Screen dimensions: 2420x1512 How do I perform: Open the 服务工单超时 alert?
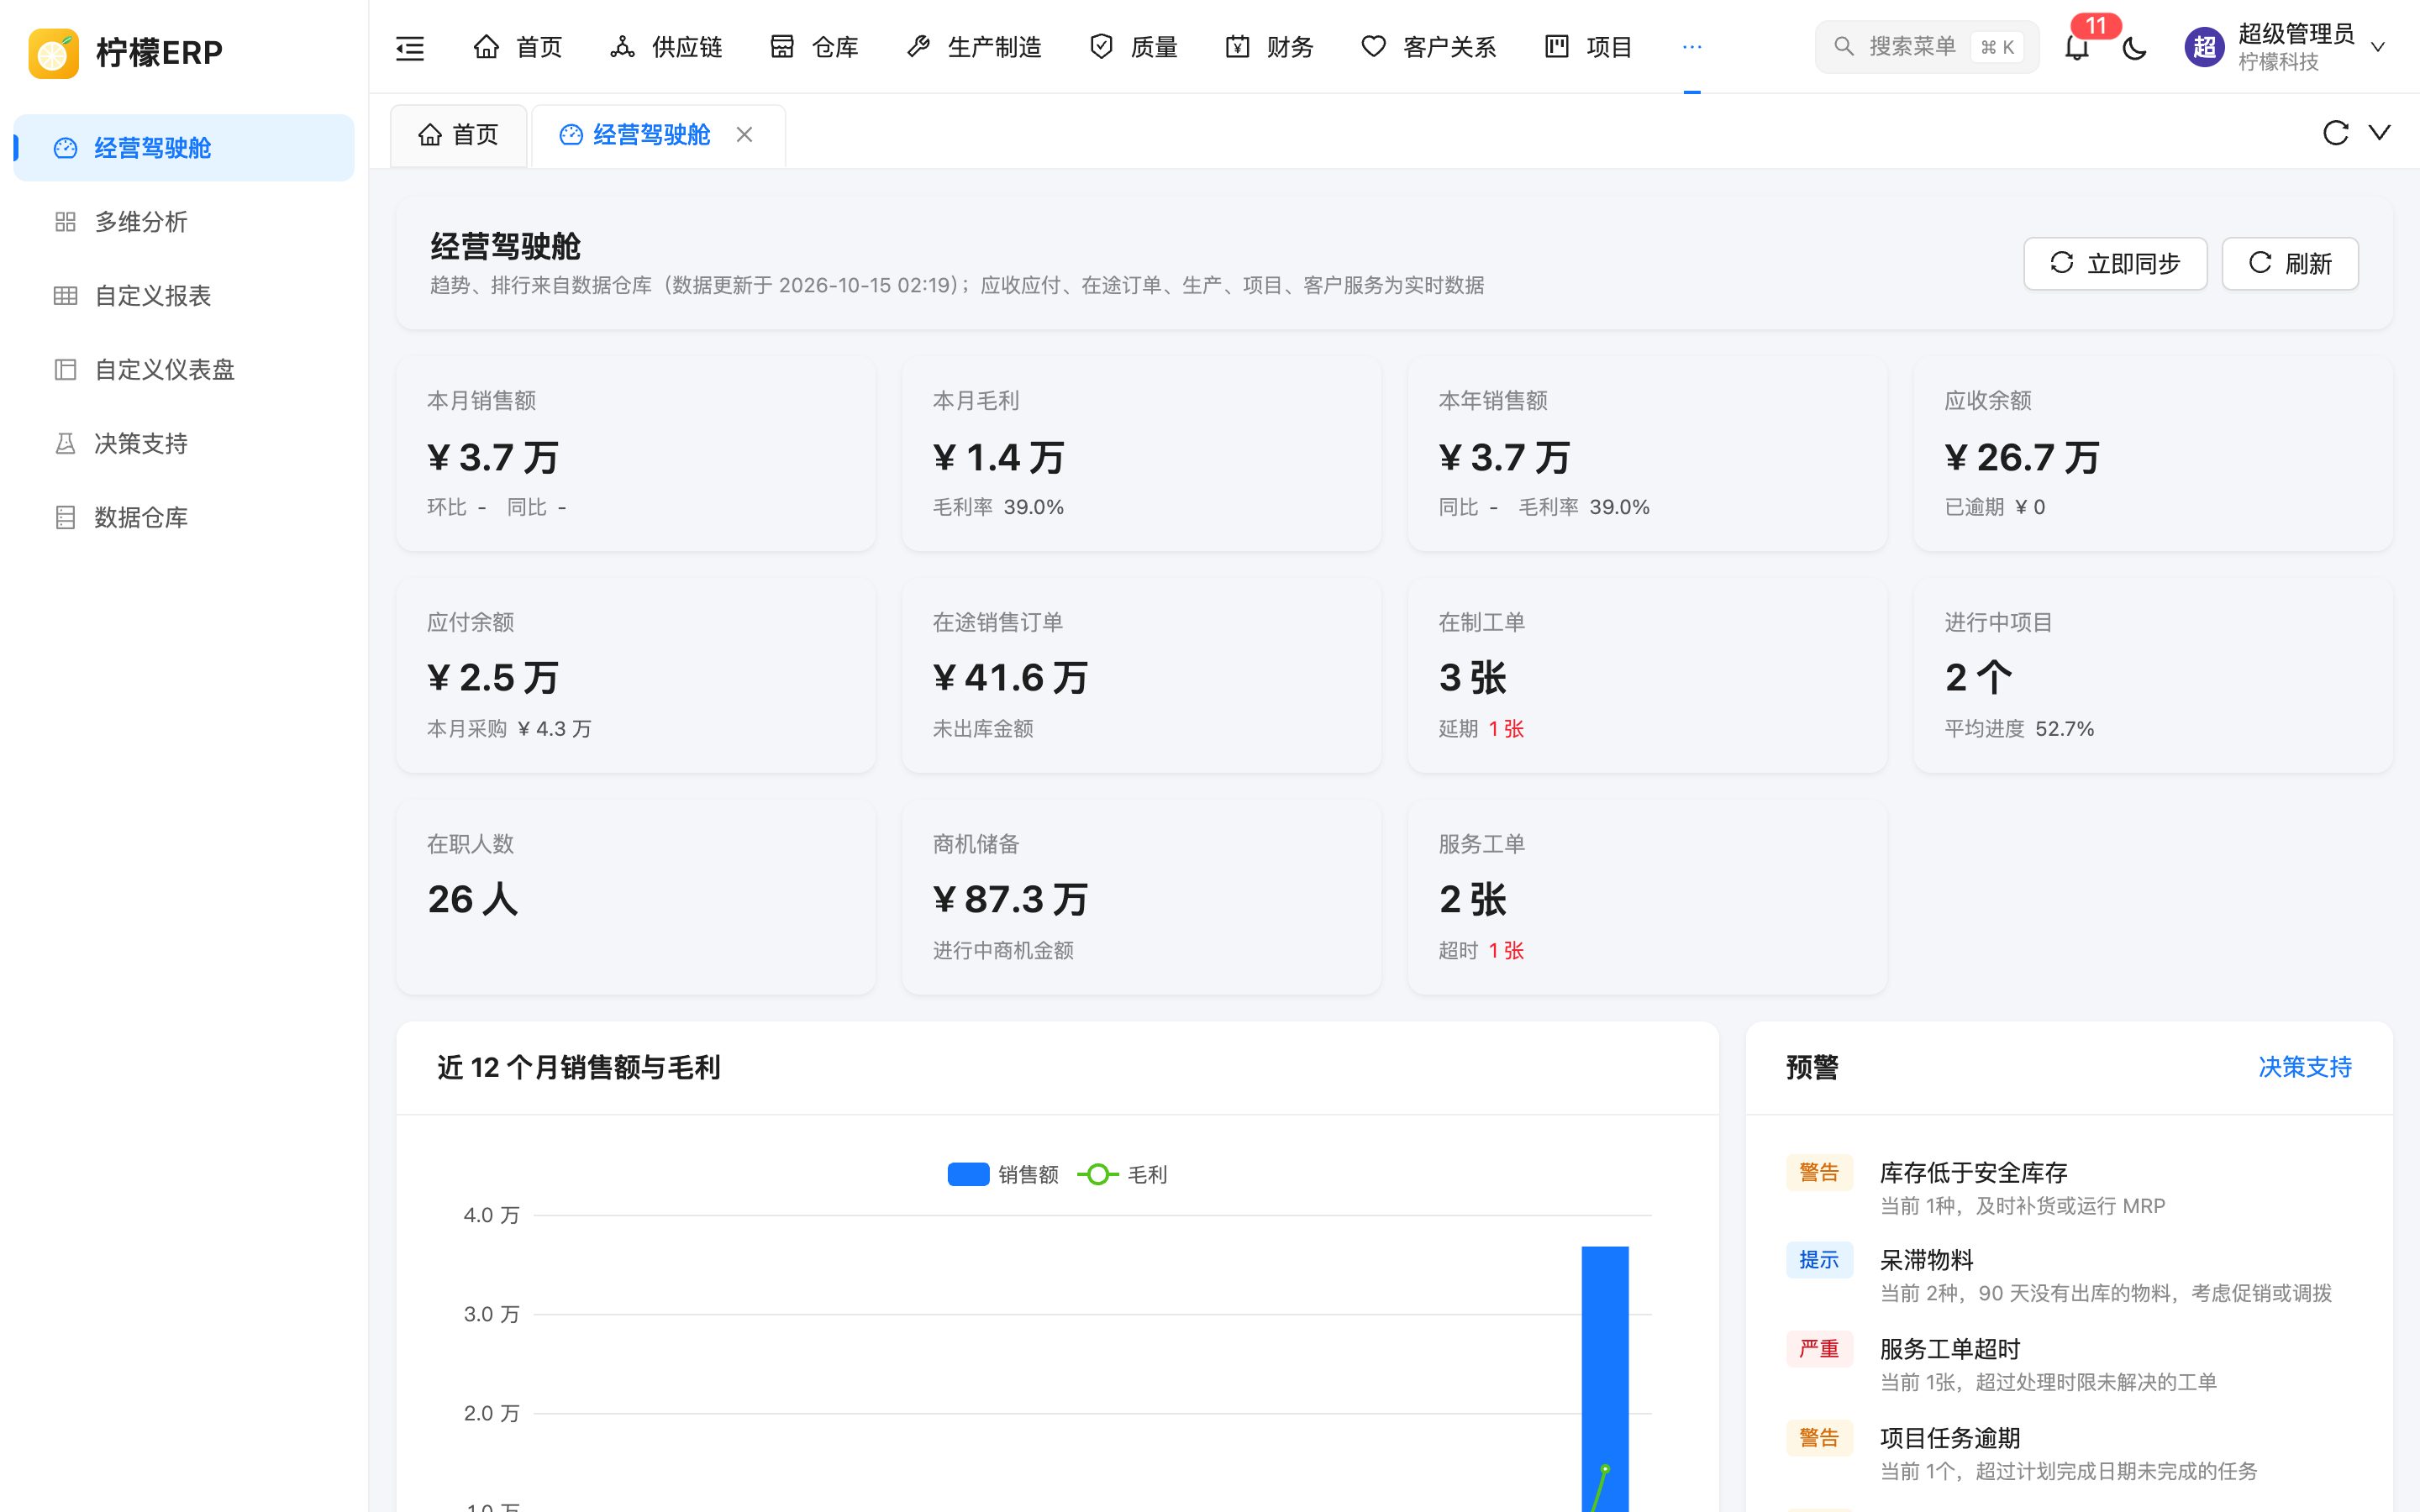tap(2069, 1364)
